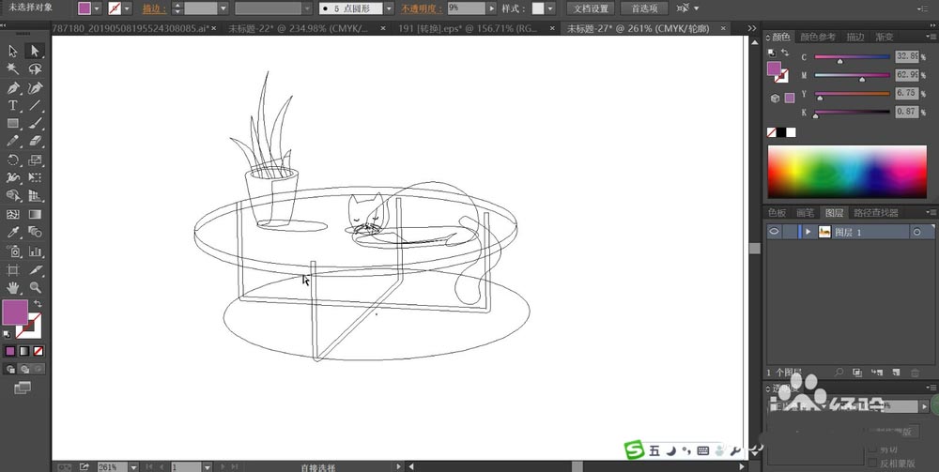This screenshot has width=939, height=472.
Task: Set the Color mode button in toolbox
Action: [x=10, y=351]
